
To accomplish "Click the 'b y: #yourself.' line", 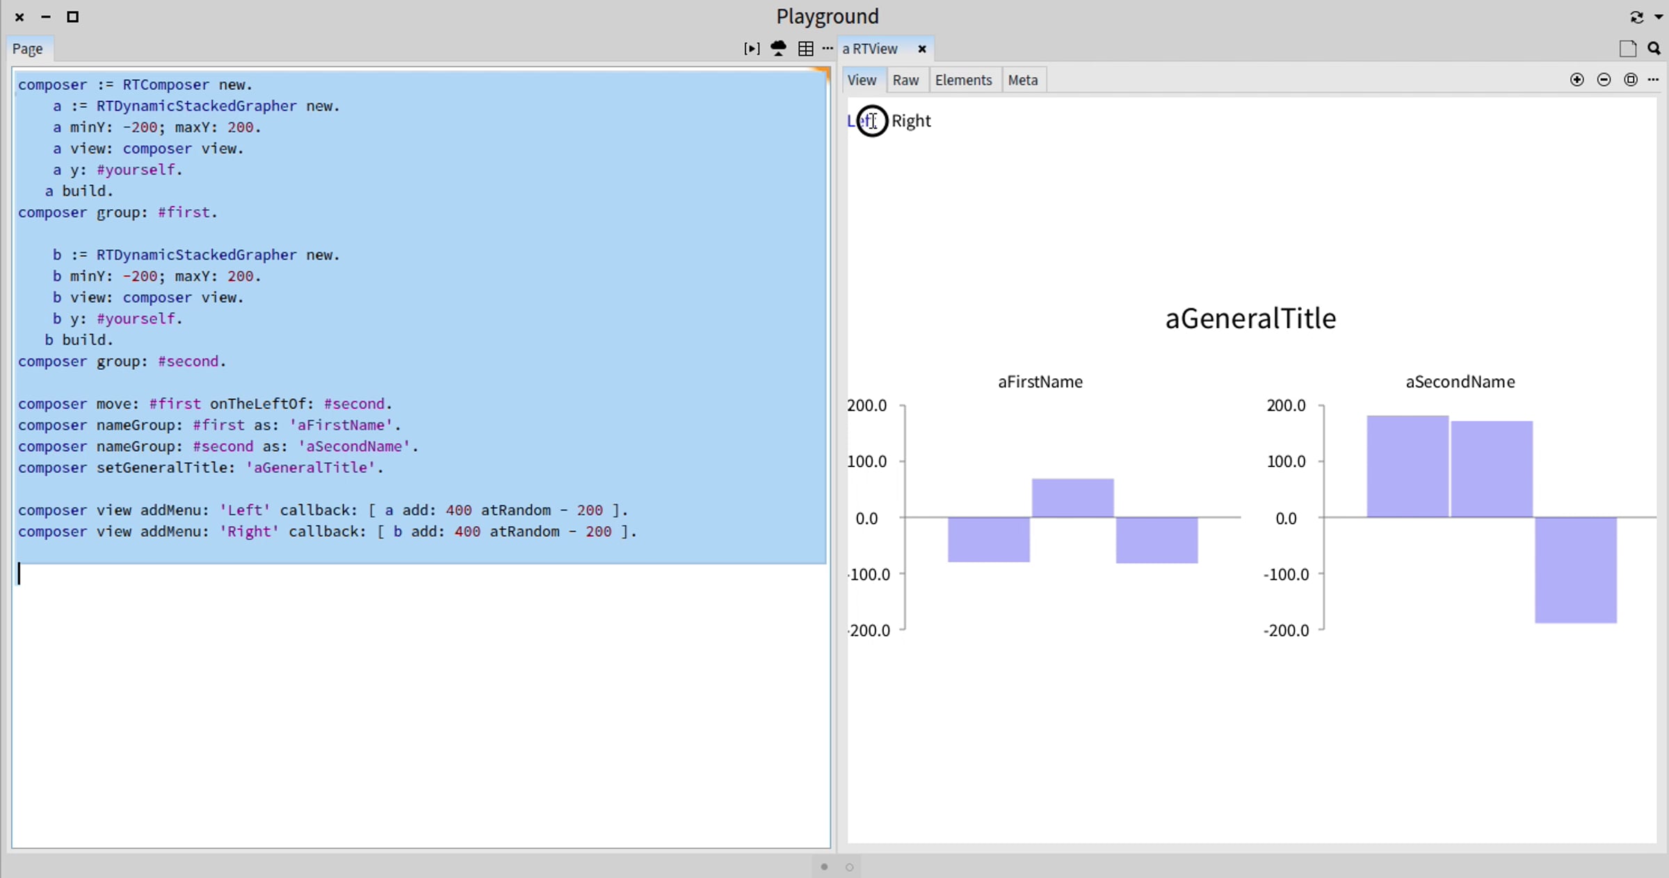I will click(118, 319).
